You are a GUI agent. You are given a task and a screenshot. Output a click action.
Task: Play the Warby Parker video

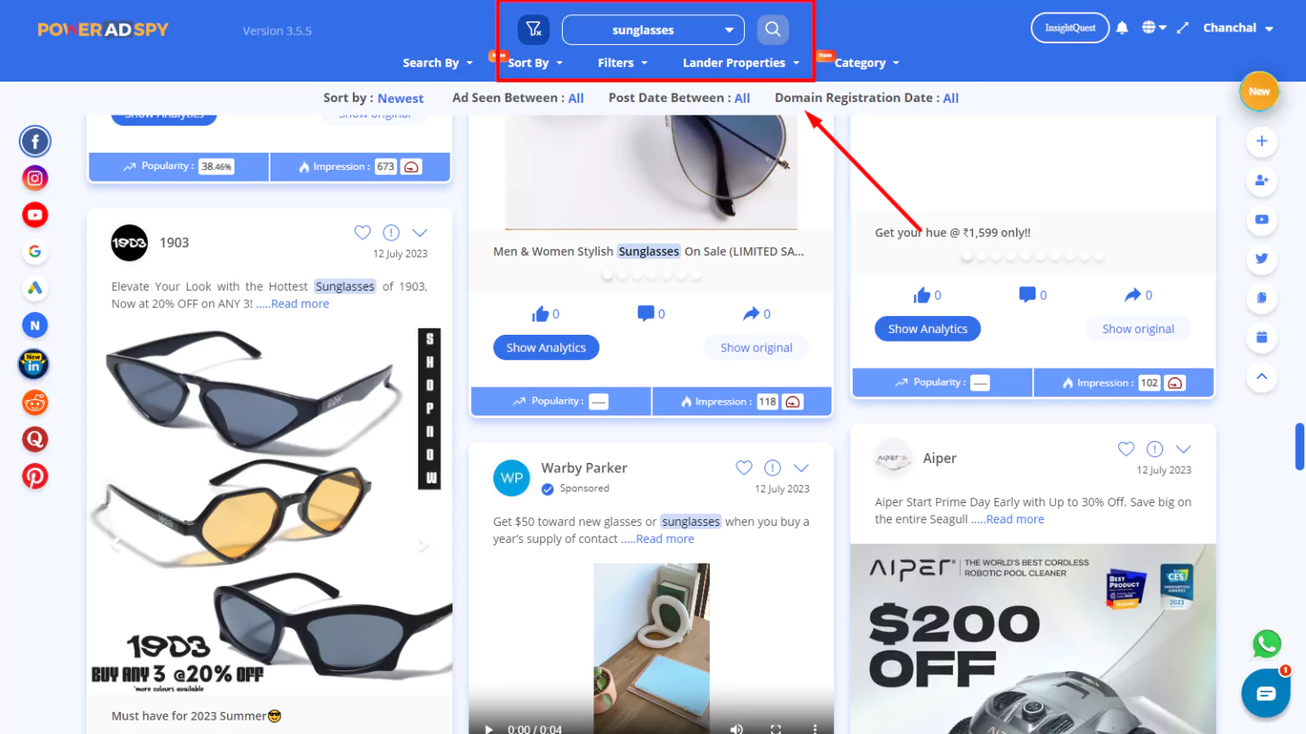pos(489,729)
